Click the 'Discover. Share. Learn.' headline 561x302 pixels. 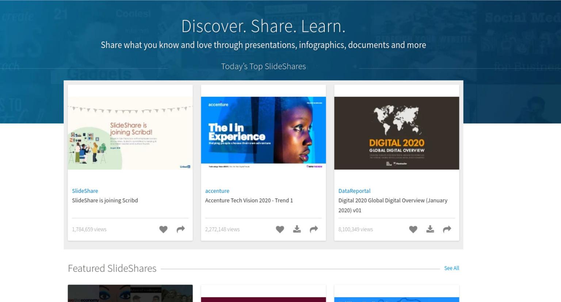[263, 26]
